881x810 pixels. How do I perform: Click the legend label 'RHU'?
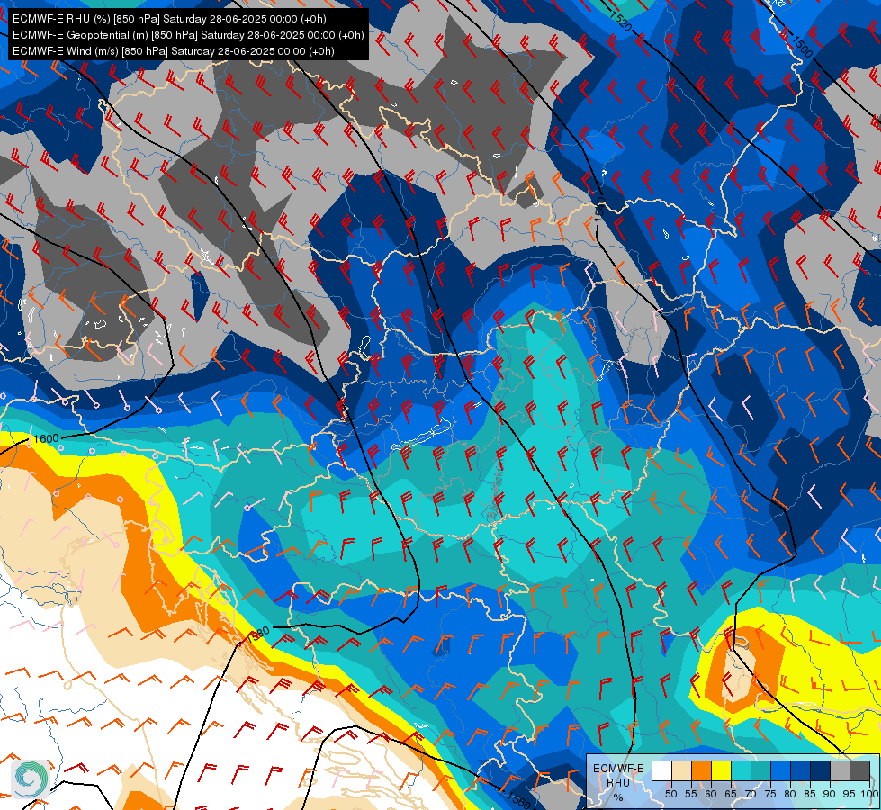coord(618,782)
